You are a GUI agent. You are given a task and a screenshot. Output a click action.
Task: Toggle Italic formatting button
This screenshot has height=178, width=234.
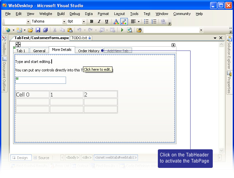click(99, 22)
